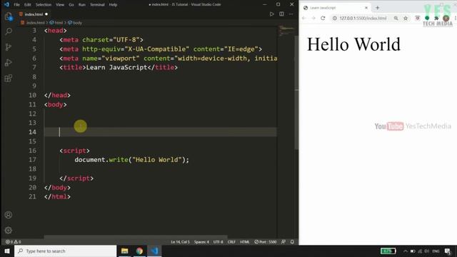The height and width of the screenshot is (257, 457).
Task: Click the browser Forward arrow
Action: click(x=313, y=18)
